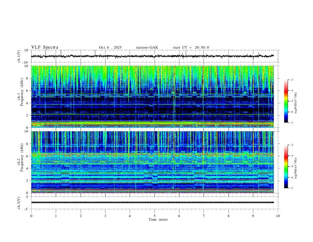Click the "6" kHz tick on the ch.1 axis
The height and width of the screenshot is (242, 313).
point(27,91)
